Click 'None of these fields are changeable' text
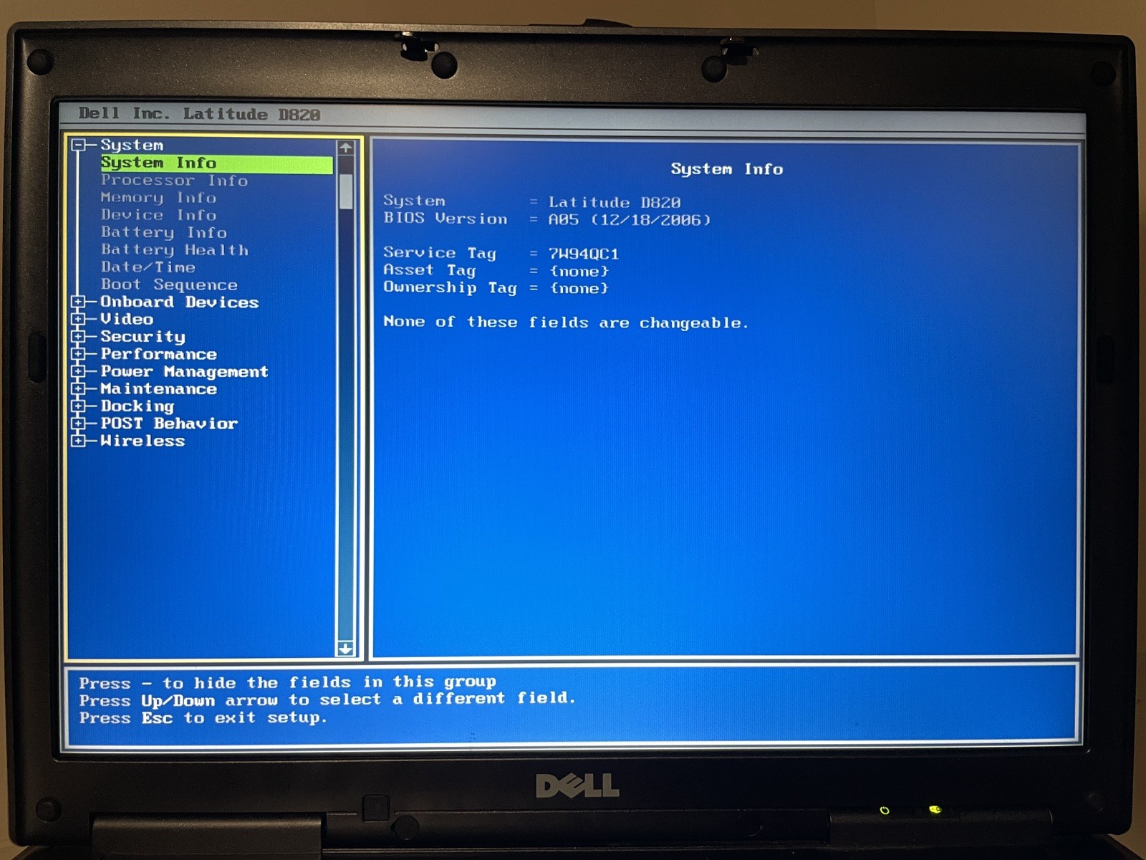The height and width of the screenshot is (860, 1146). click(x=566, y=322)
